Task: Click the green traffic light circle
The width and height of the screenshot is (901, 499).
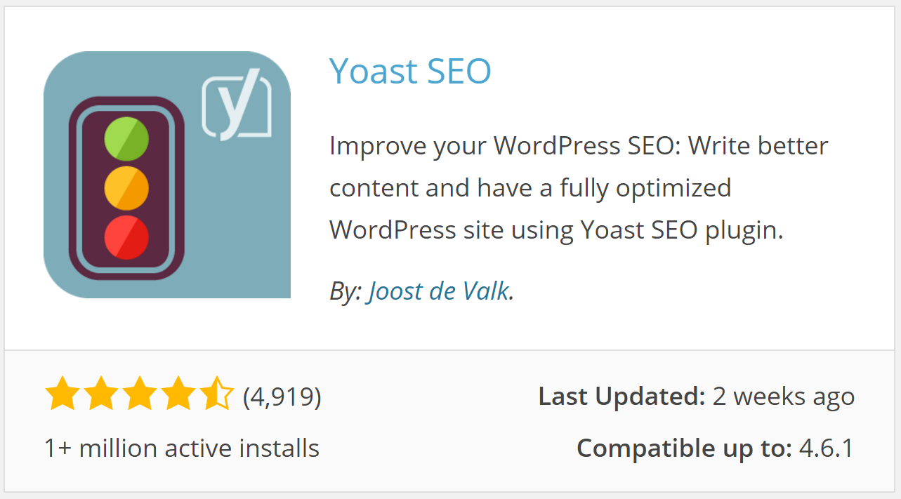Action: (126, 140)
